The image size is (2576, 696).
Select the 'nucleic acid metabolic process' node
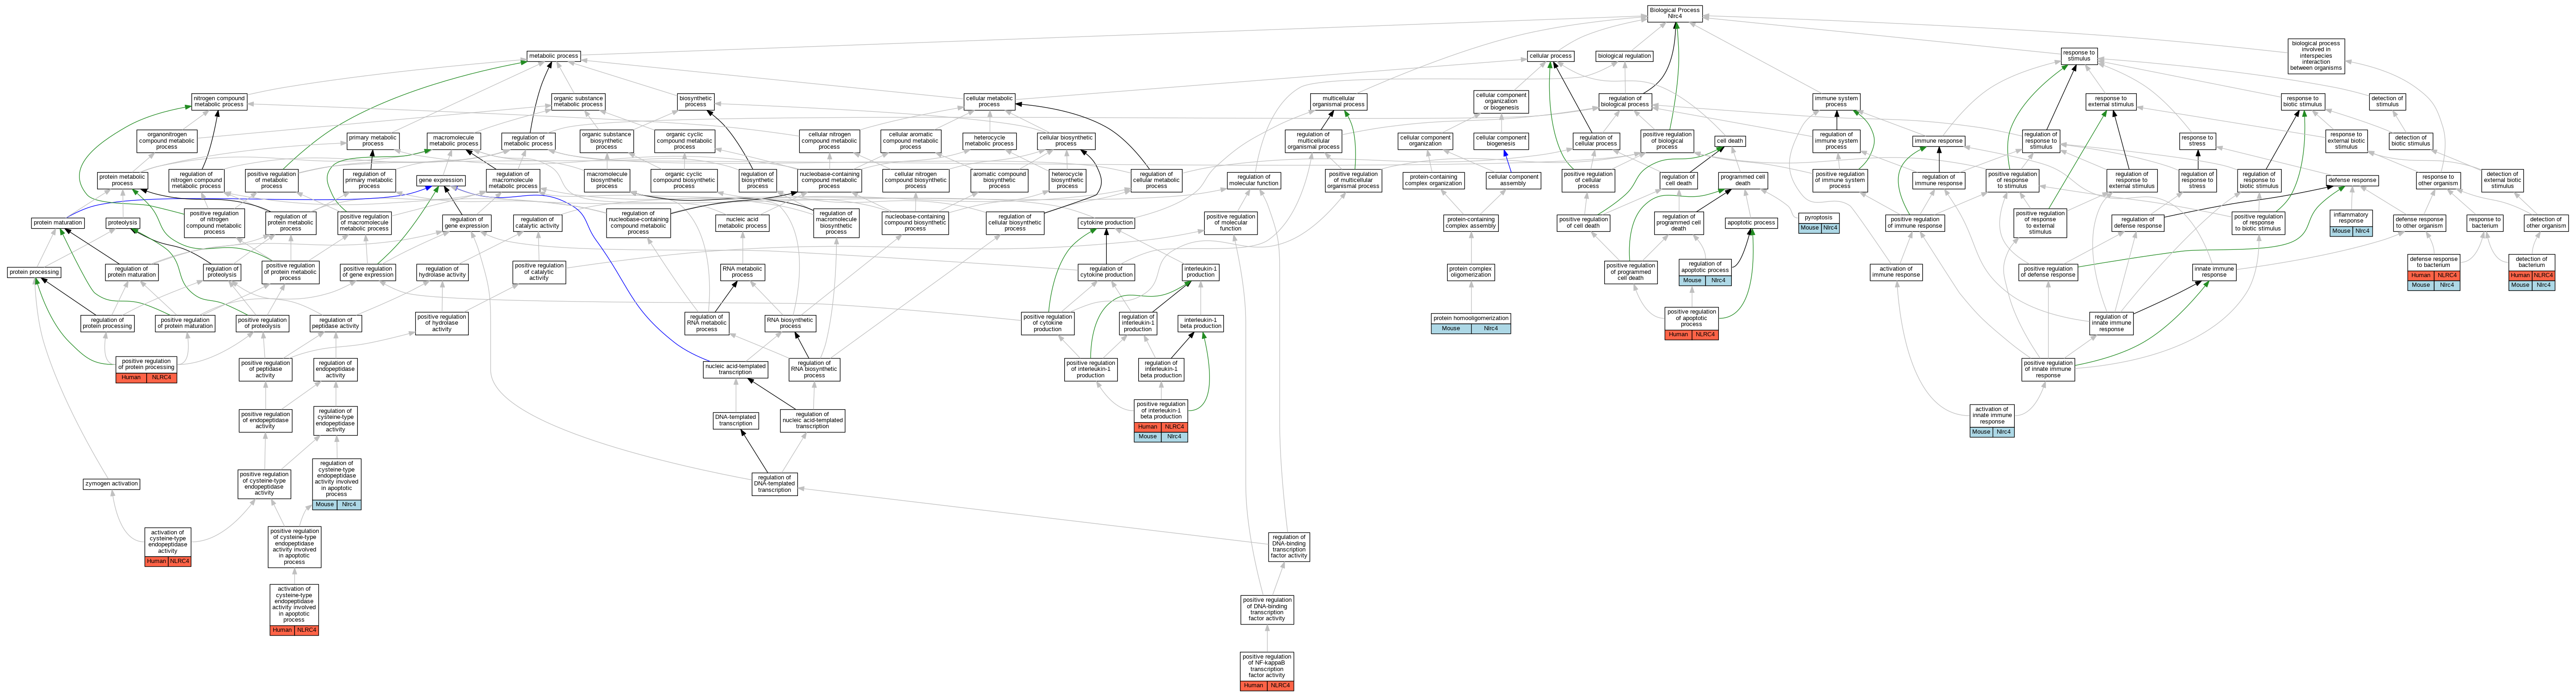742,223
